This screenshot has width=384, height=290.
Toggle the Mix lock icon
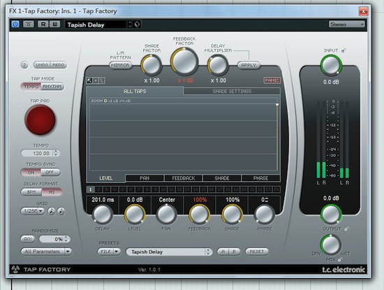click(340, 259)
